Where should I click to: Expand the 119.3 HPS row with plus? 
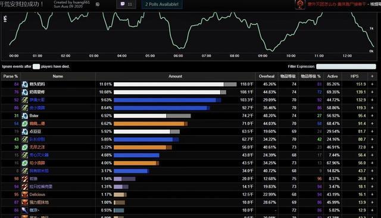[372, 108]
